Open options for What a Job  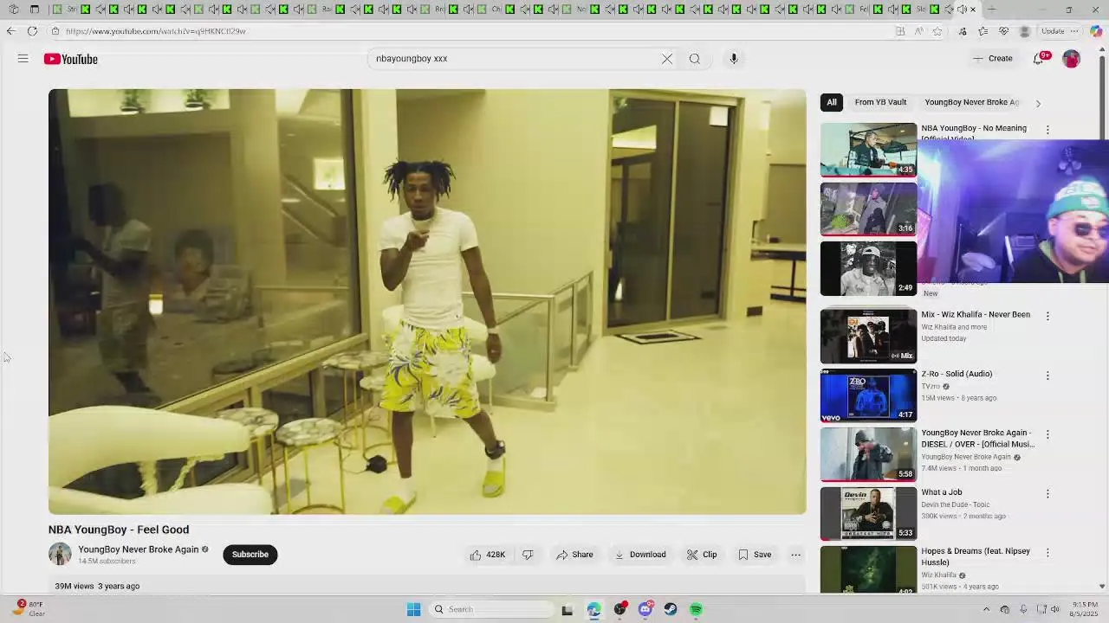1047,494
